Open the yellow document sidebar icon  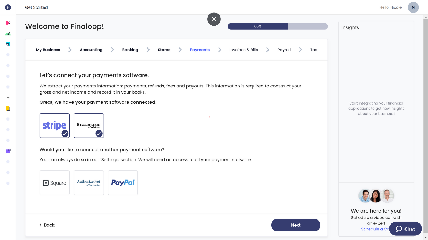[8, 109]
